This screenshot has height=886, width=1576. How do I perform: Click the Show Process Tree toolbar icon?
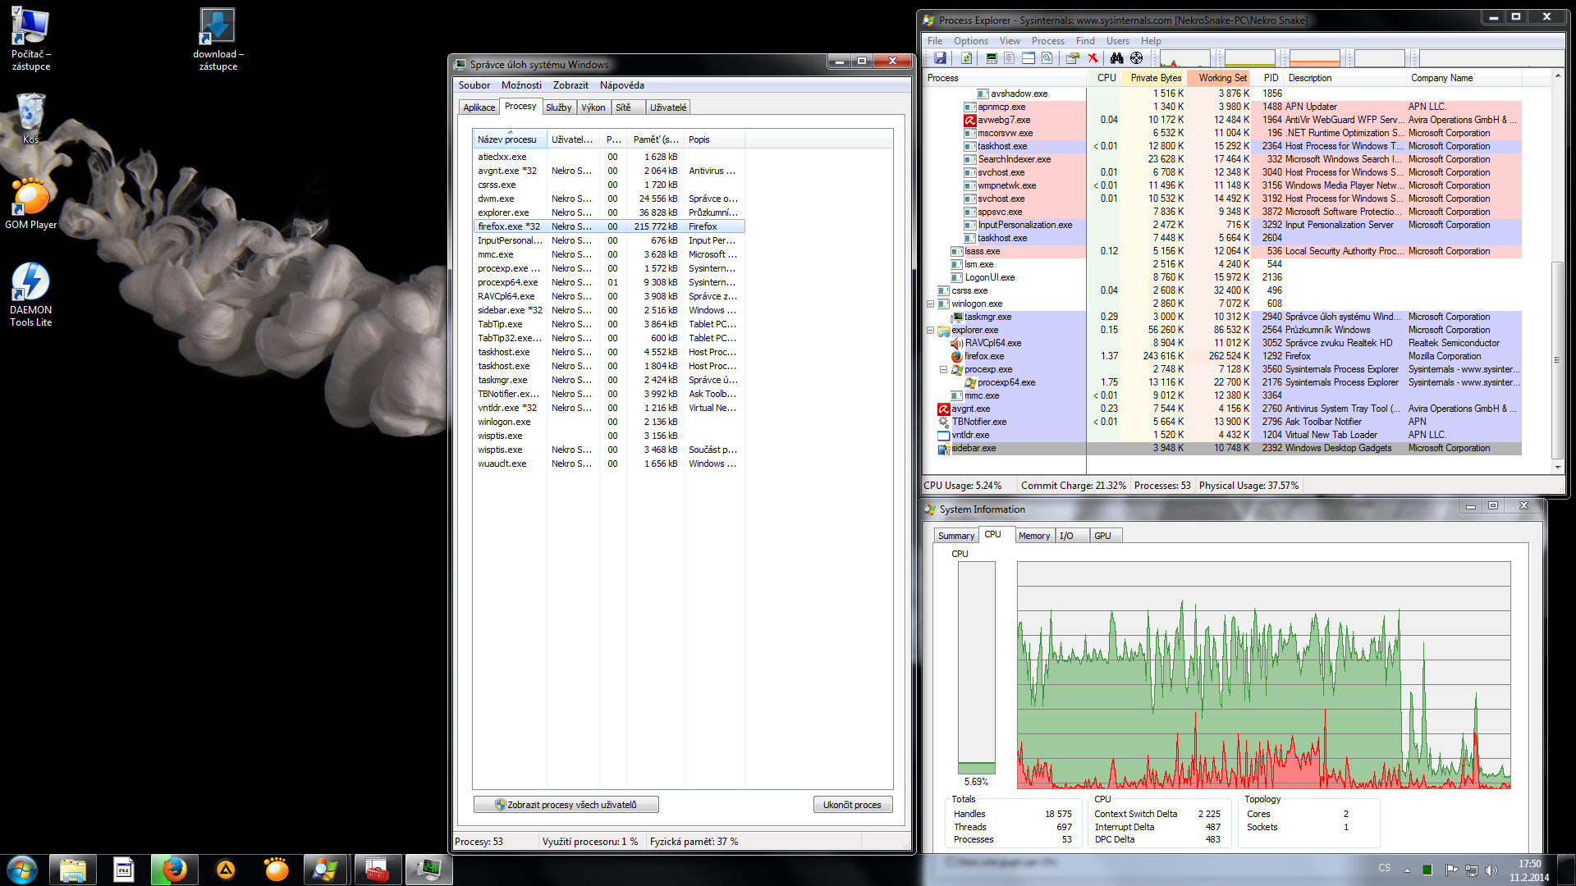(x=1010, y=58)
